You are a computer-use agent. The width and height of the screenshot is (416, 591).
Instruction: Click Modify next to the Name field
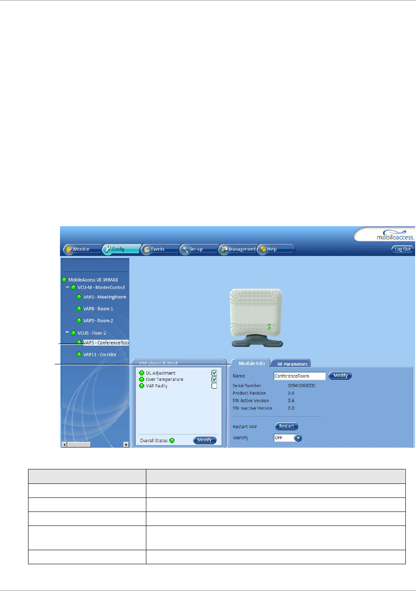[x=340, y=375]
